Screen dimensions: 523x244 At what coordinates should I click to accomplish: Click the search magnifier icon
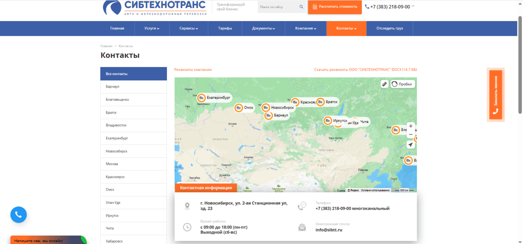coord(301,7)
